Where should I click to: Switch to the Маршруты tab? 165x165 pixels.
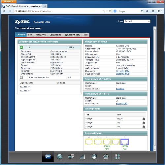(x=41, y=35)
